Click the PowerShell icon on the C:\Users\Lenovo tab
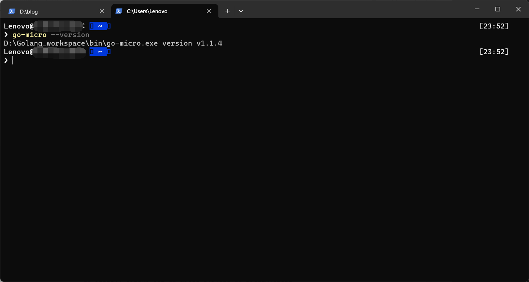 click(119, 11)
